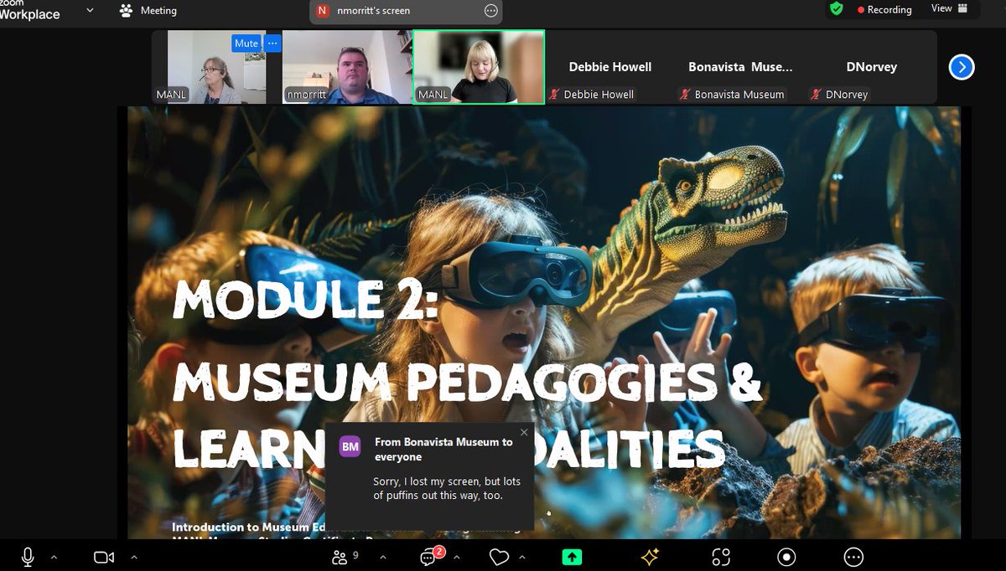
Task: Click the blue arrow to see more participants
Action: coord(961,67)
